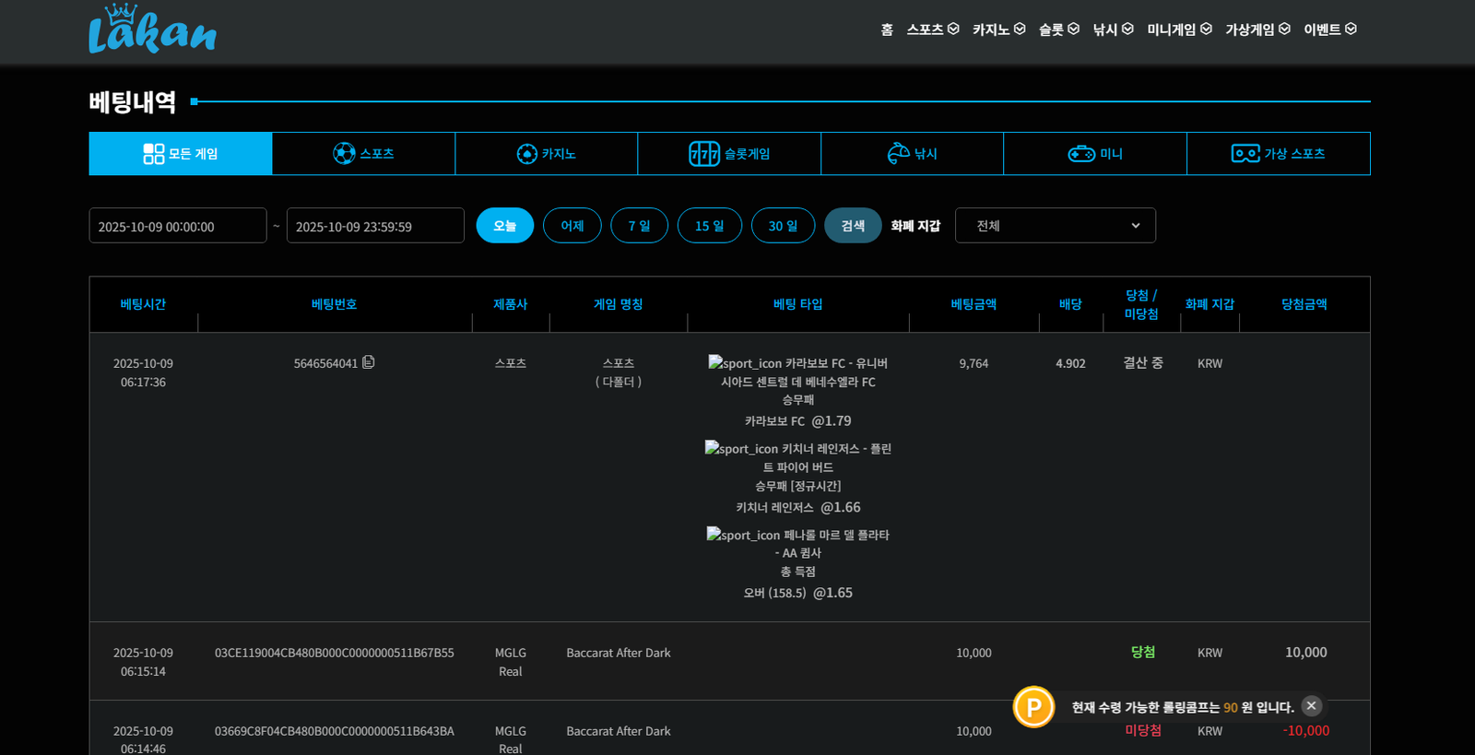This screenshot has height=755, width=1475.
Task: Click the Lakan crown logo
Action: tap(152, 29)
